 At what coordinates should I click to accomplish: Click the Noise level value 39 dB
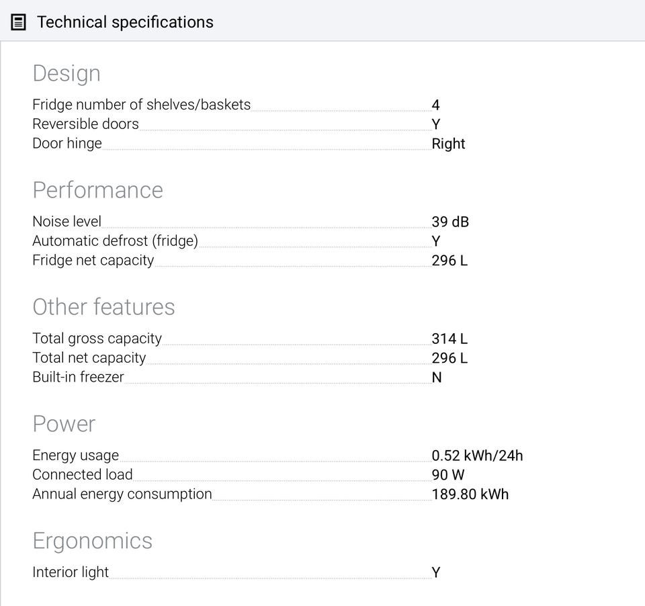[x=449, y=222]
